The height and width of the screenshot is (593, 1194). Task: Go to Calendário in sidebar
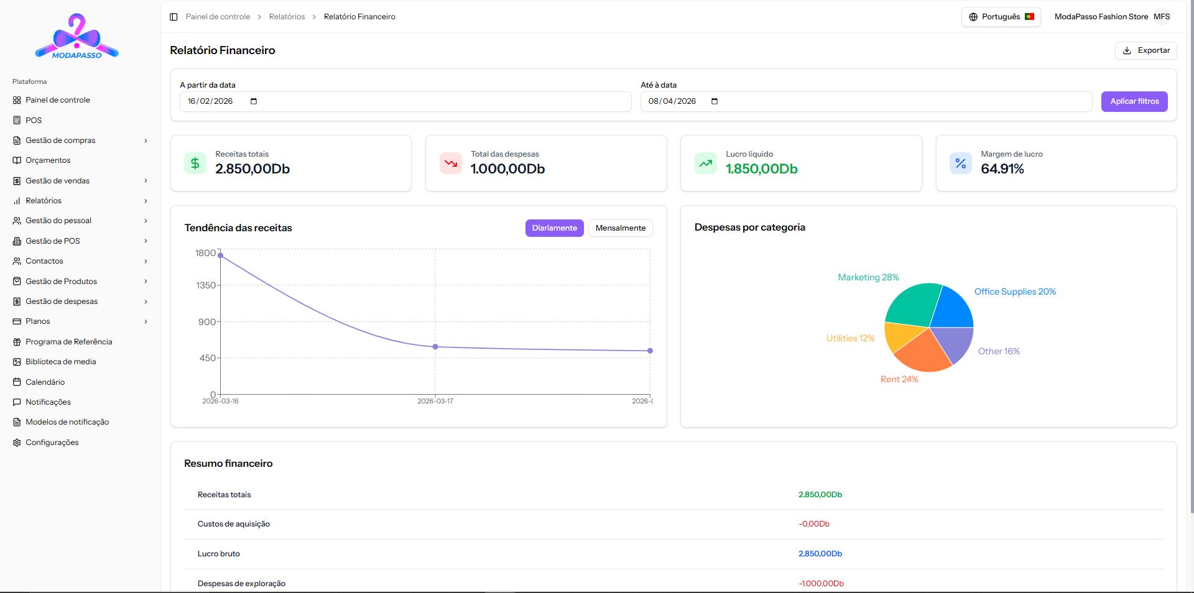click(x=45, y=382)
